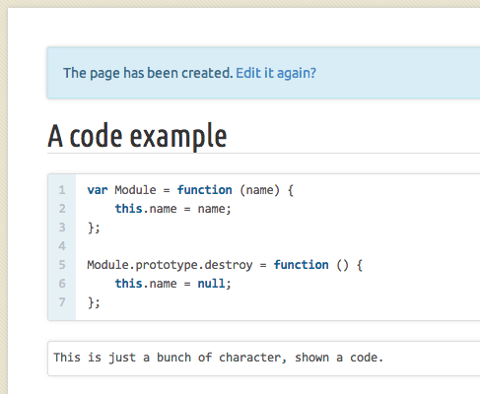Screen dimensions: 480x394
Task: Select line number 1 in code gutter
Action: (62, 190)
